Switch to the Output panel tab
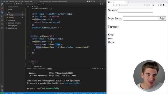Viewport: 168px width, 94px height. tap(35, 68)
